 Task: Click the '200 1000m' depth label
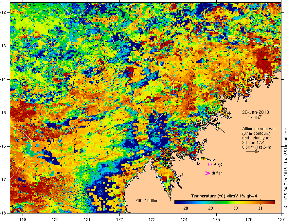point(146,201)
